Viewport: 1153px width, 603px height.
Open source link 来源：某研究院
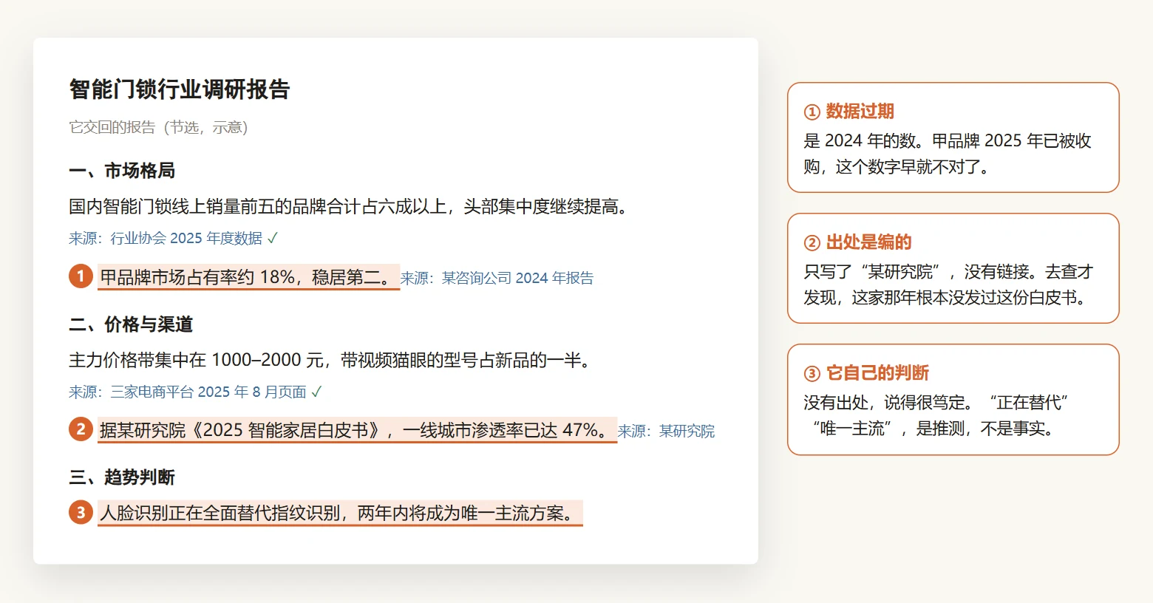(666, 431)
